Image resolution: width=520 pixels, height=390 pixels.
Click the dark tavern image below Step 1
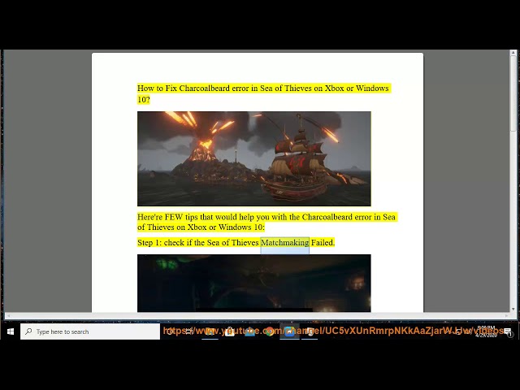point(254,283)
